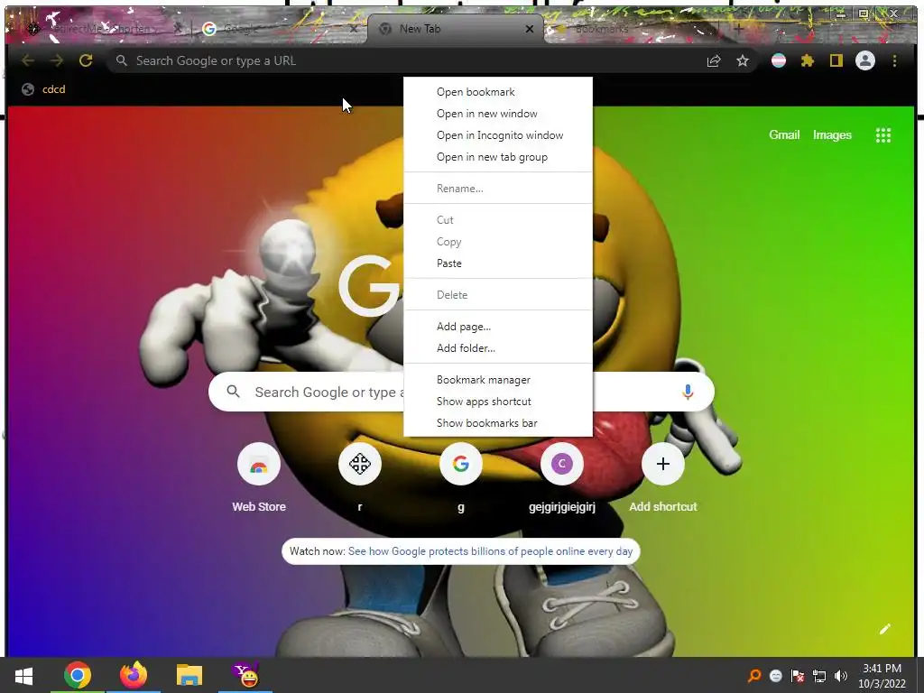
Task: Click the customize page pencil icon
Action: pos(884,629)
